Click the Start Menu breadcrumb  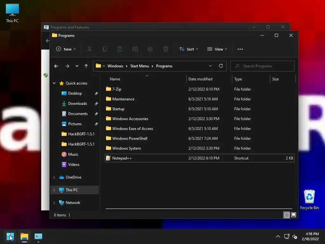140,66
